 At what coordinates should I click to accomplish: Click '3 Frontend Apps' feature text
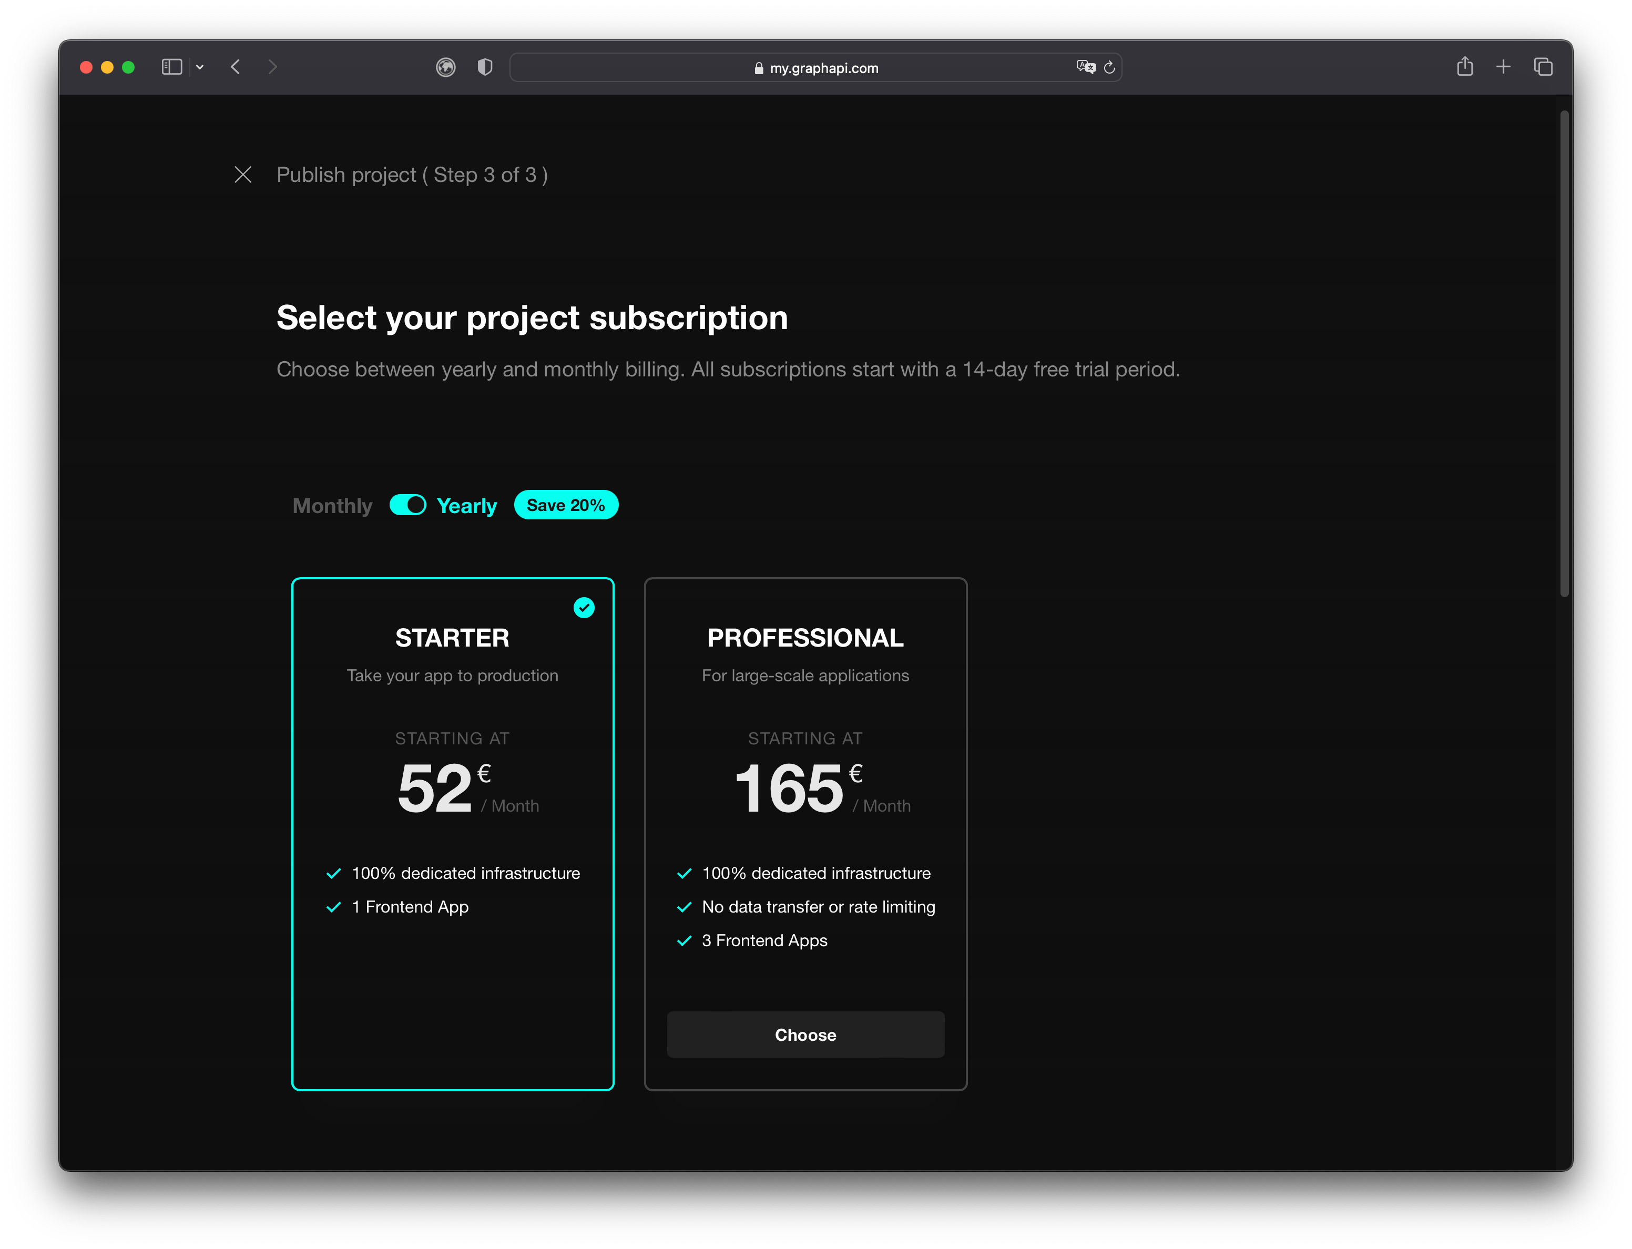[764, 940]
